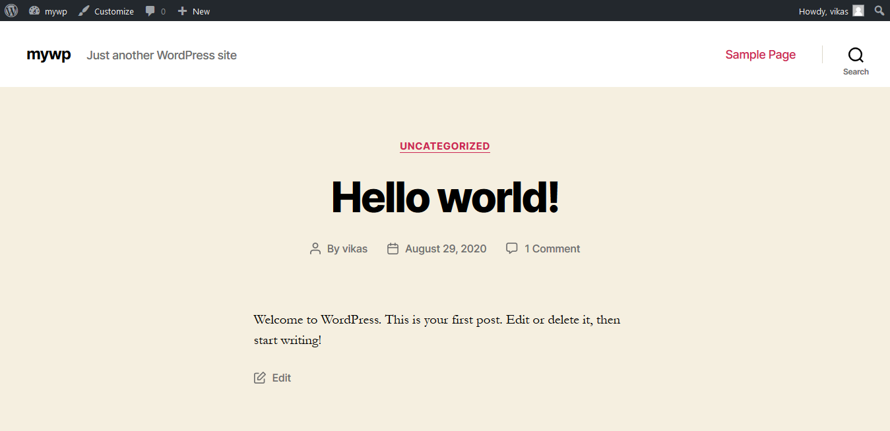Open the UNCATEGORIZED category link
Image resolution: width=890 pixels, height=431 pixels.
(x=445, y=146)
